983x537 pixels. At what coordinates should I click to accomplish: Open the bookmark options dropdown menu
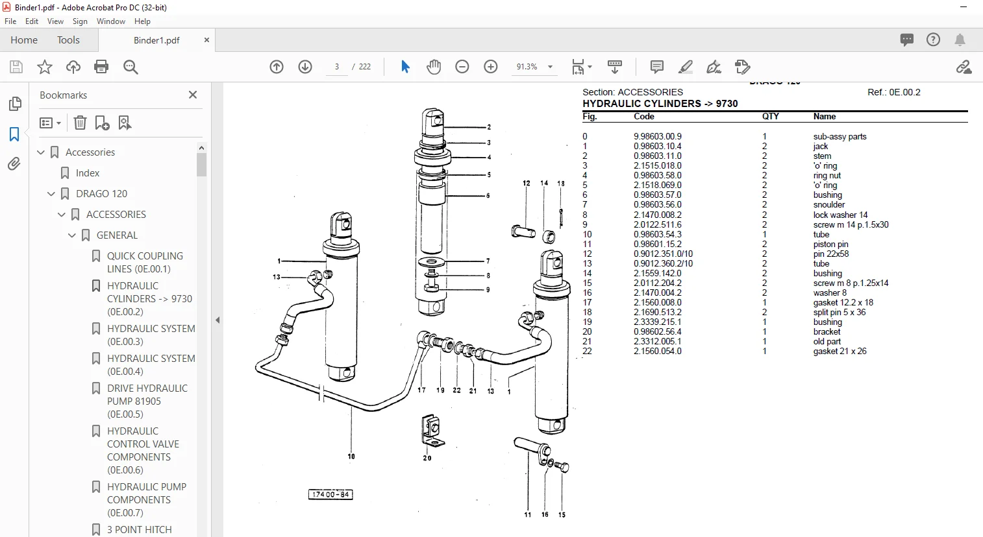(50, 123)
